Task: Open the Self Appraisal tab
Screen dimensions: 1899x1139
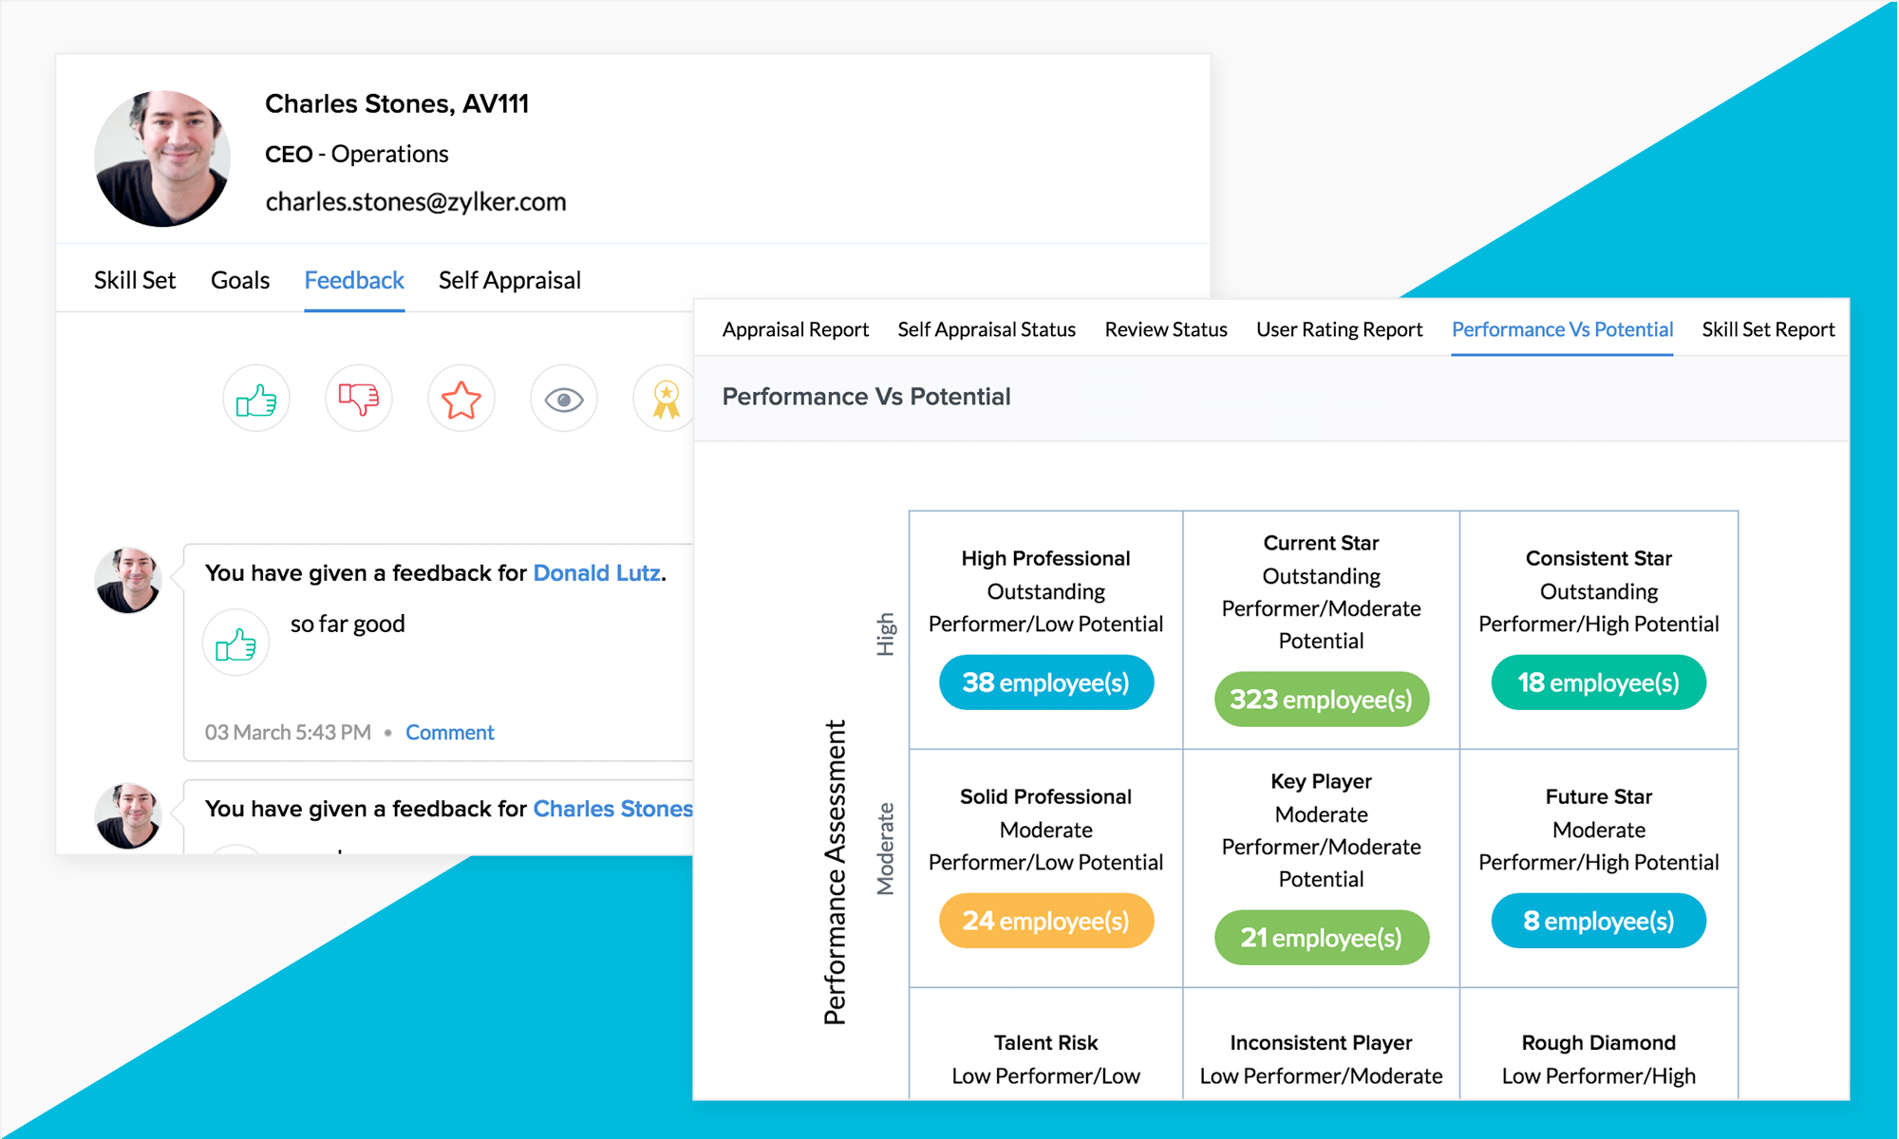Action: [x=509, y=280]
